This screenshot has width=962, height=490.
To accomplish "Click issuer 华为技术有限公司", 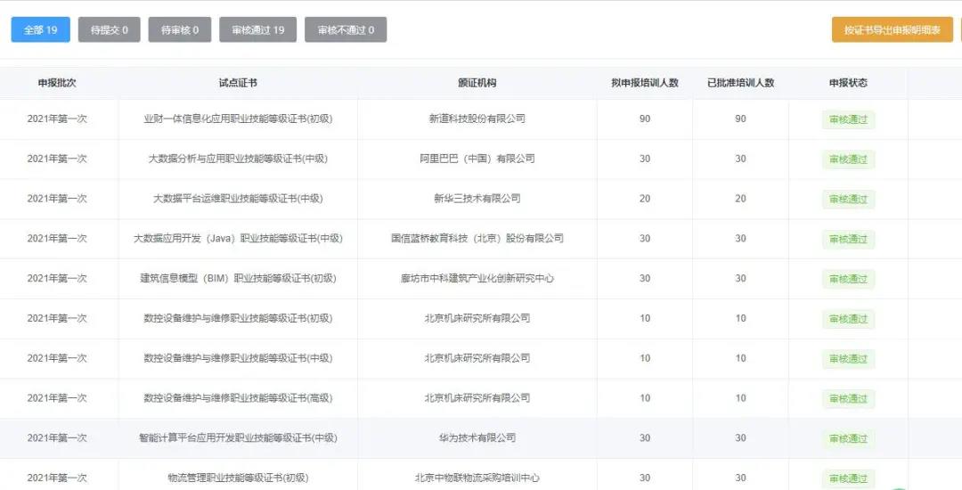I will pos(477,437).
